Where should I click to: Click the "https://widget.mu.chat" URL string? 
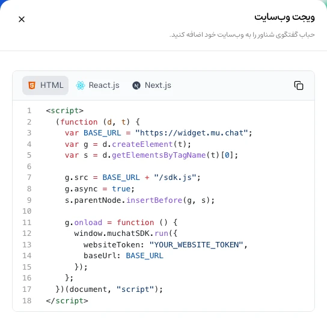[191, 133]
